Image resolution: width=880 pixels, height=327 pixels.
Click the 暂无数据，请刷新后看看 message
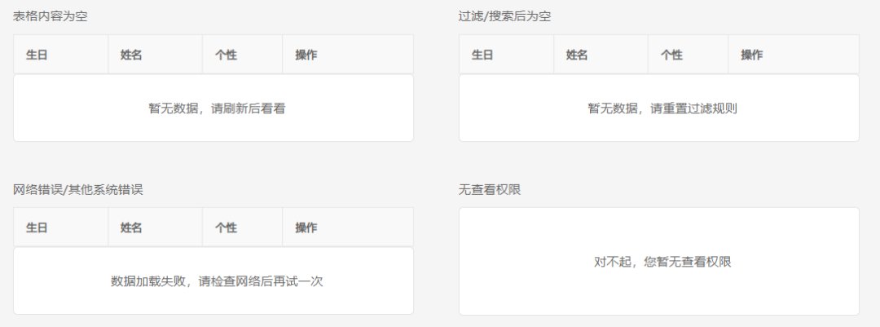218,108
